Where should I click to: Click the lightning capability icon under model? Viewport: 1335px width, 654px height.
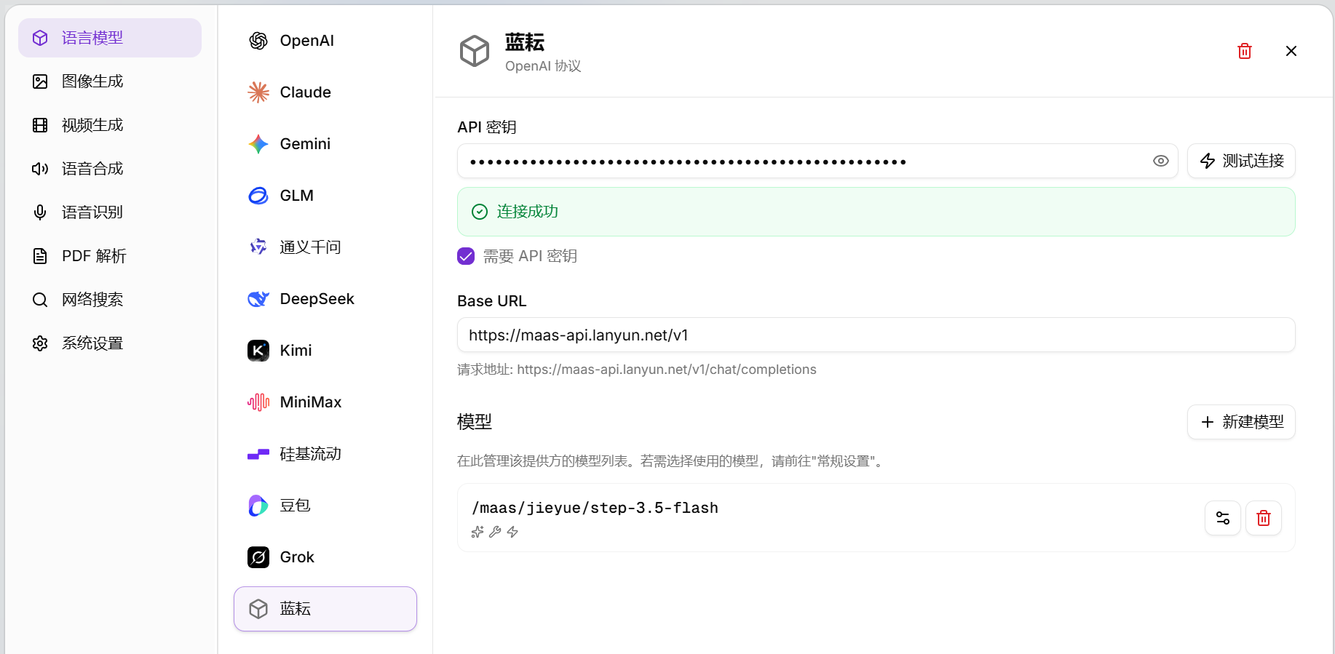(512, 532)
